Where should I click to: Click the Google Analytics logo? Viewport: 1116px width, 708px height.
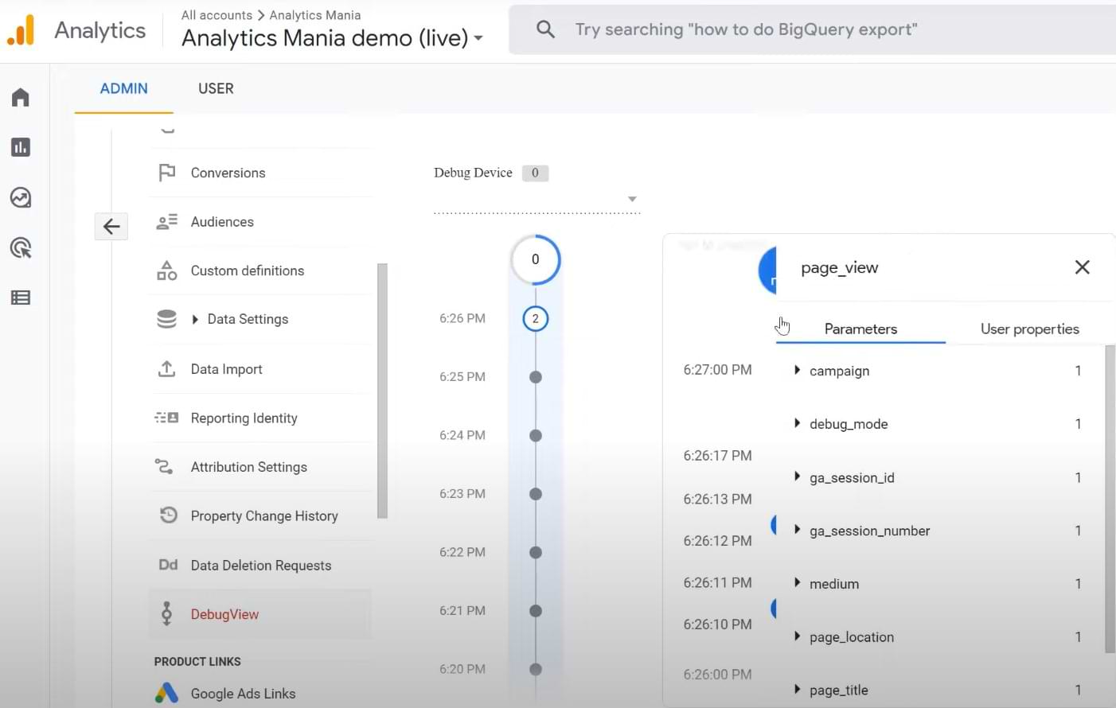coord(21,29)
